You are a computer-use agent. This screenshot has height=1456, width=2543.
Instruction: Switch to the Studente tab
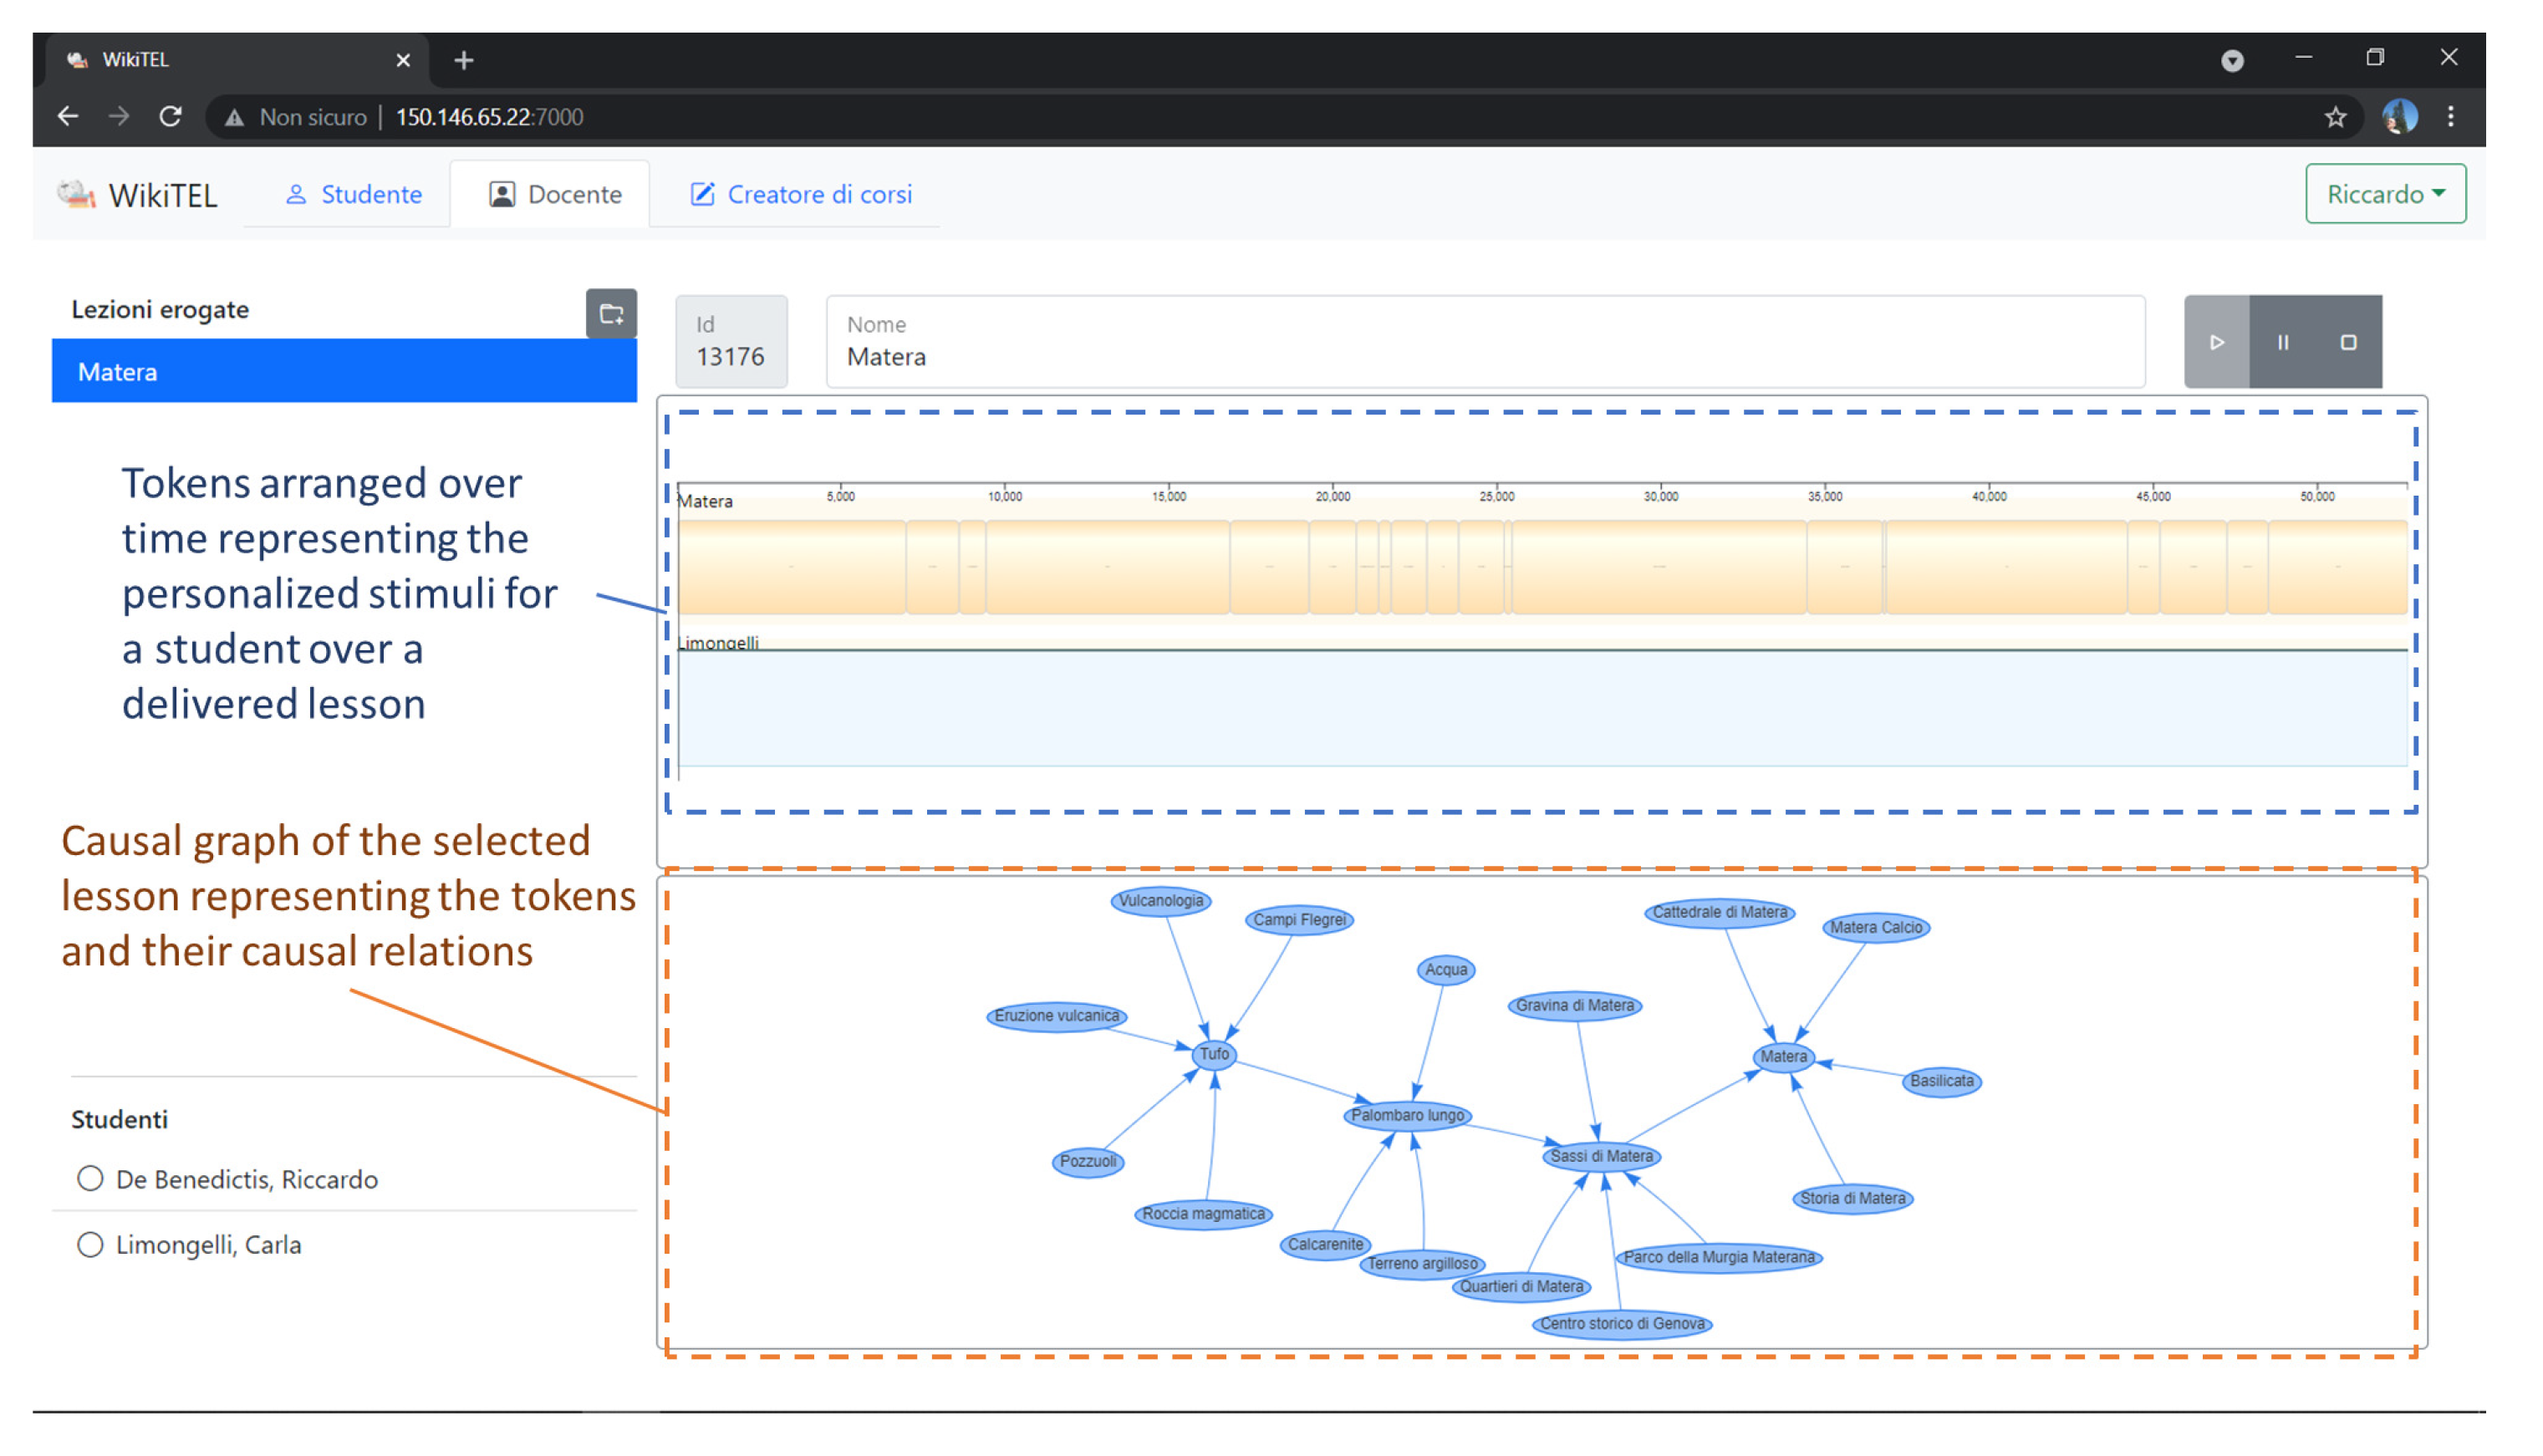(354, 194)
